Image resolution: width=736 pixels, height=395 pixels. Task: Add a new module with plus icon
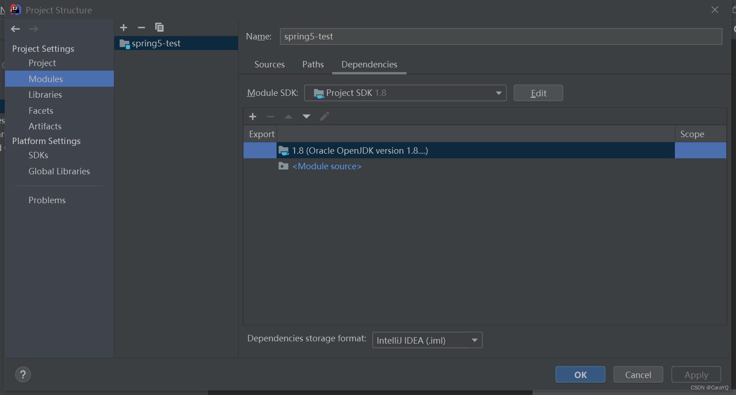(124, 28)
